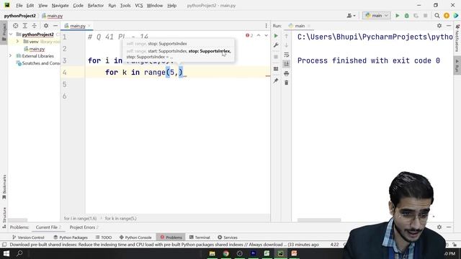The image size is (461, 259).
Task: Open Services tool window
Action: [x=228, y=237]
